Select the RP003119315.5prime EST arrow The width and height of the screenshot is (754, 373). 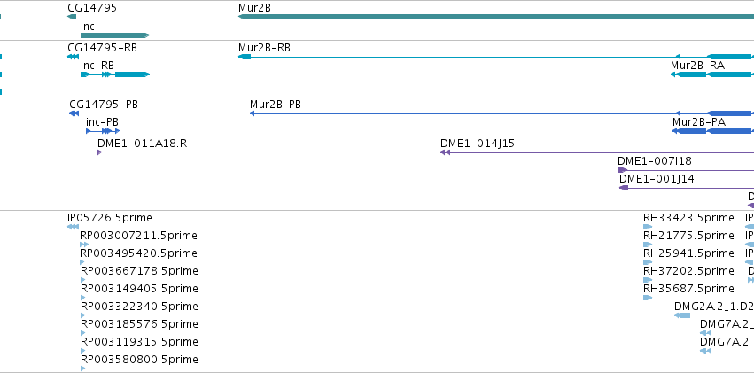pos(82,351)
